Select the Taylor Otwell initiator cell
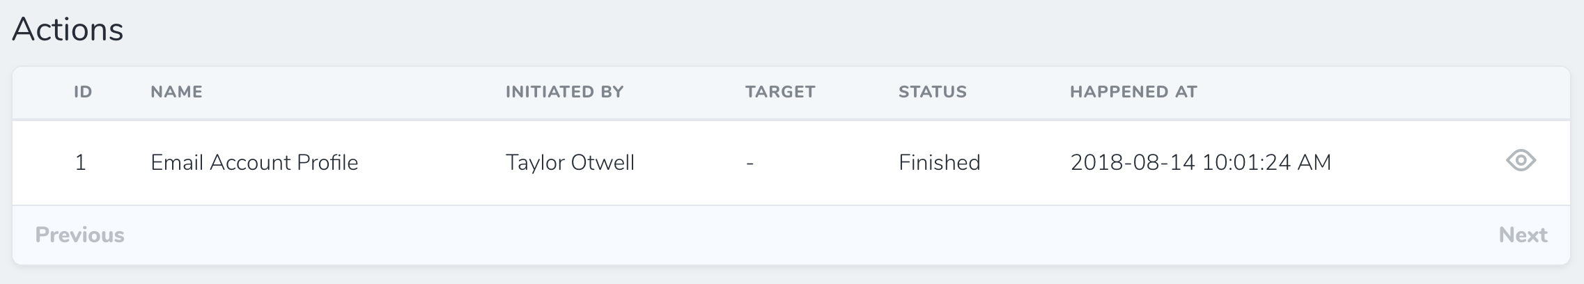 coord(570,163)
